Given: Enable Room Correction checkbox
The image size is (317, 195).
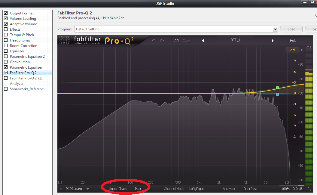Looking at the screenshot, I should click(6, 45).
